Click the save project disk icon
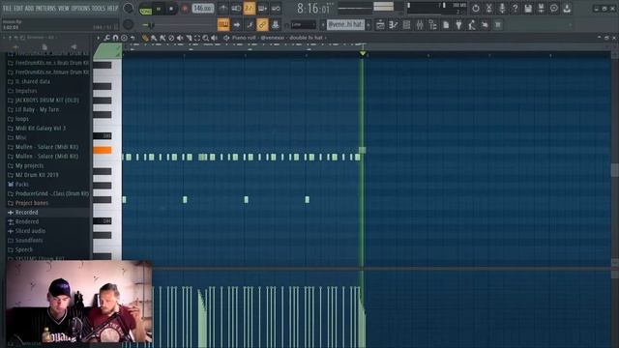Screen dimensions: 619x348 528,9
